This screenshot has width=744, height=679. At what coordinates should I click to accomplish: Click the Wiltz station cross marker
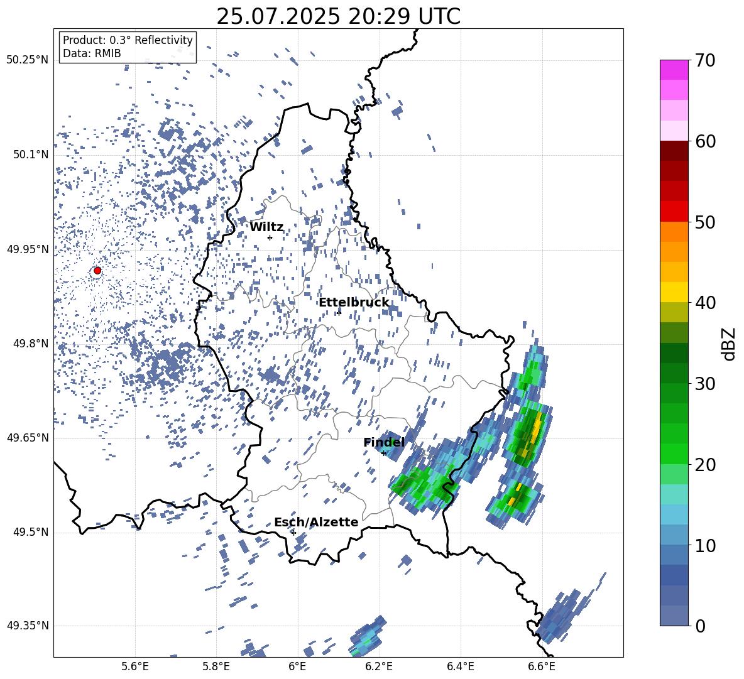[x=270, y=237]
